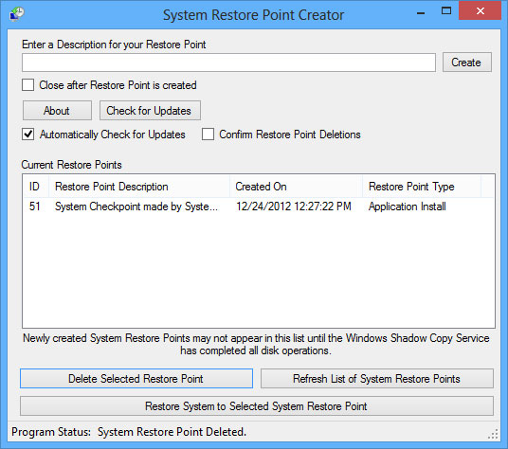Minimize the System Restore Point Creator window
Viewport: 508px width, 449px height.
(x=421, y=13)
